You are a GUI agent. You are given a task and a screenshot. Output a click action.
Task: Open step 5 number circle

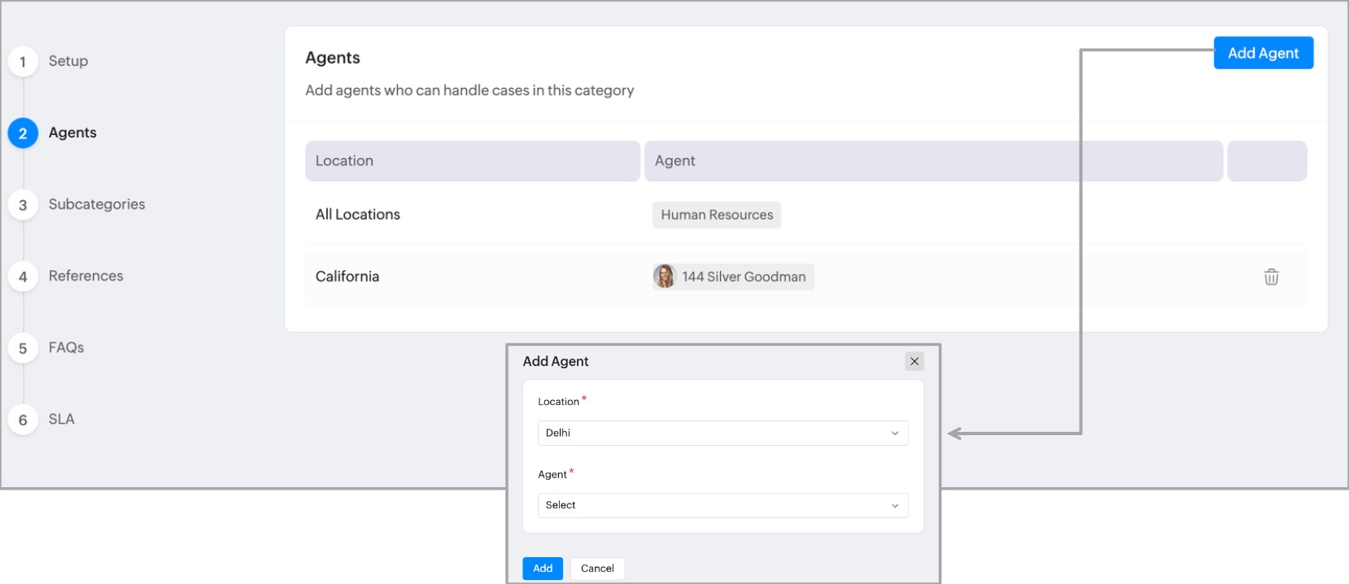23,348
